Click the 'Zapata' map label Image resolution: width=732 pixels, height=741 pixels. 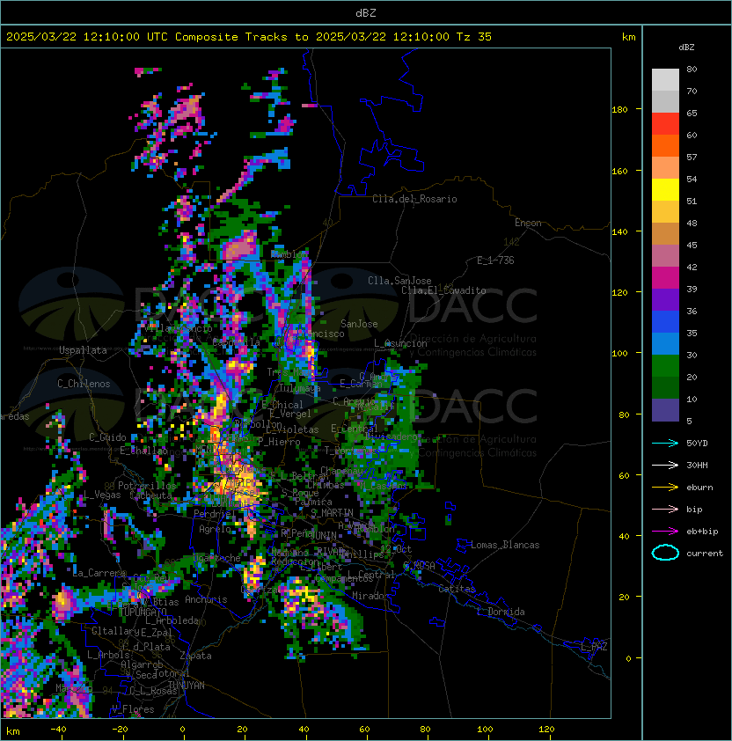tap(195, 656)
